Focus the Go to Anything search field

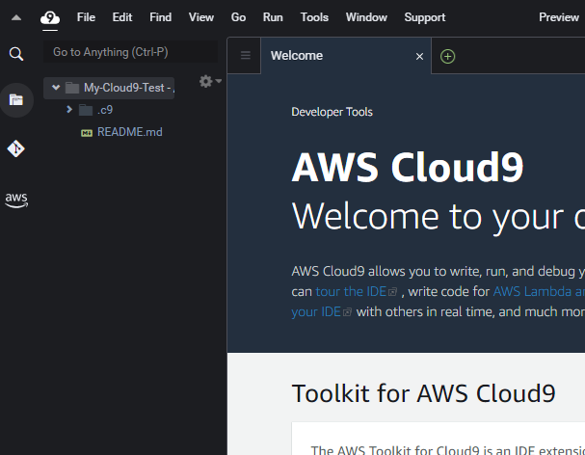(x=130, y=52)
